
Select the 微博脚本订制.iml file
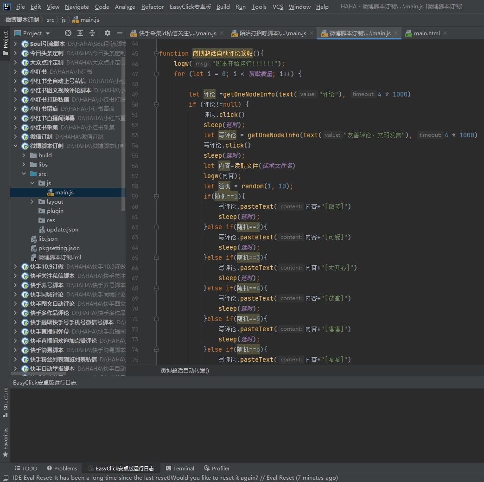(x=56, y=257)
